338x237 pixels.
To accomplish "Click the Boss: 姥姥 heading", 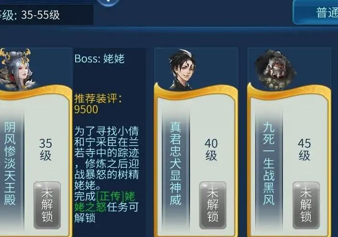I will (x=100, y=58).
